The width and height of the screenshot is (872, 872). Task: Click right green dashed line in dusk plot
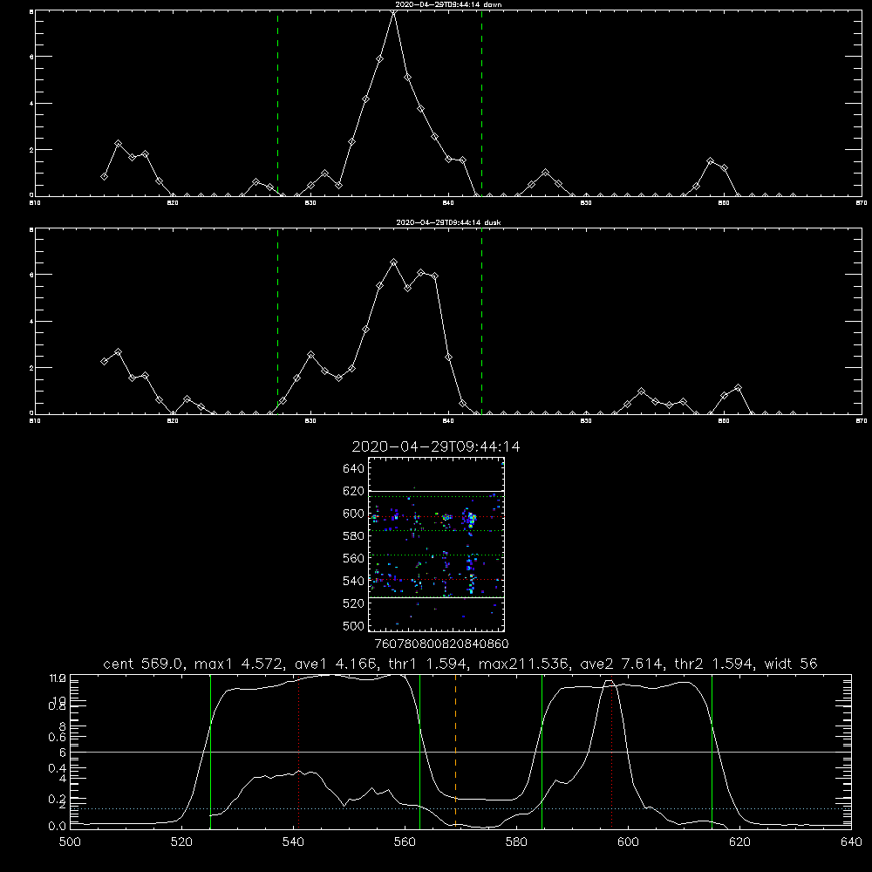tap(481, 321)
